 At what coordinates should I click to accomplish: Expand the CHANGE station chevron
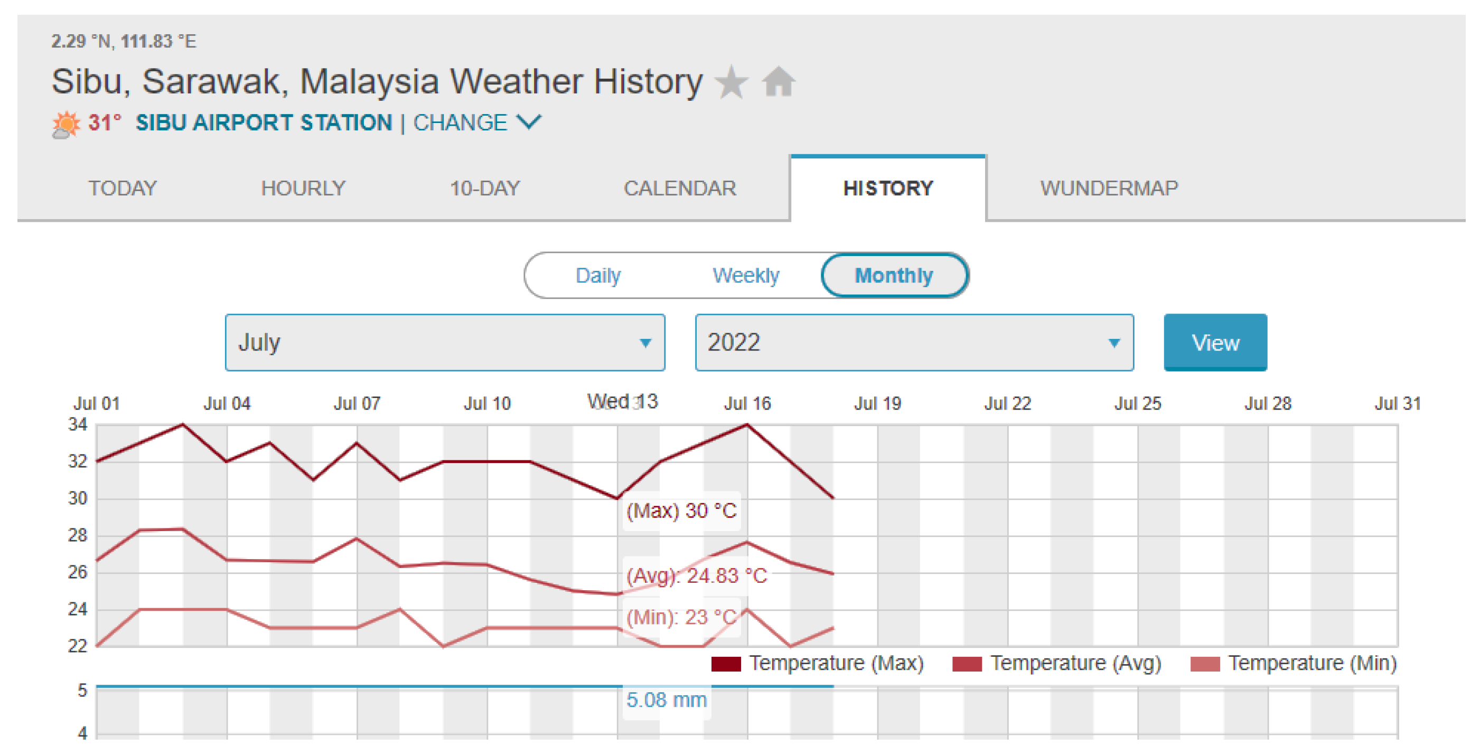click(528, 122)
